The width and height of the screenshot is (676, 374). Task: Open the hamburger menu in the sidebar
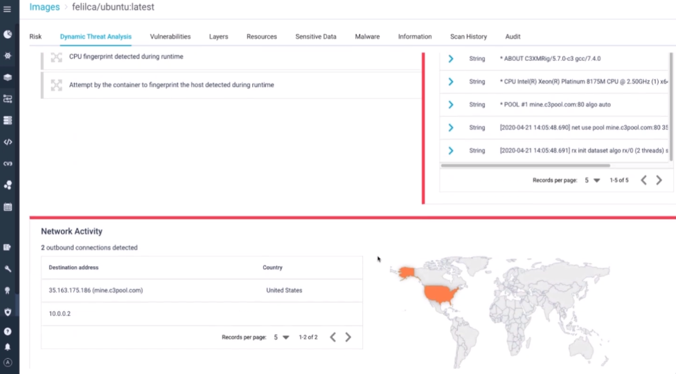8,10
